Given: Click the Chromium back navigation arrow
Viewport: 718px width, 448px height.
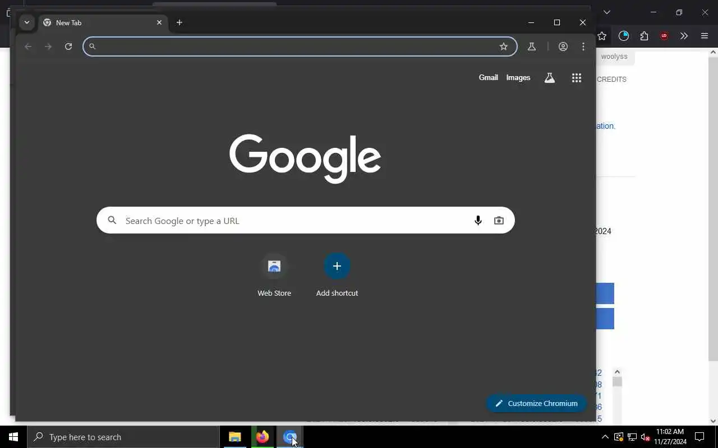Looking at the screenshot, I should coord(28,46).
